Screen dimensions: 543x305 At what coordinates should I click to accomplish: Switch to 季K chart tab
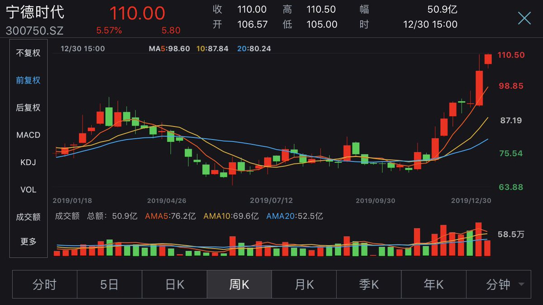(x=369, y=285)
